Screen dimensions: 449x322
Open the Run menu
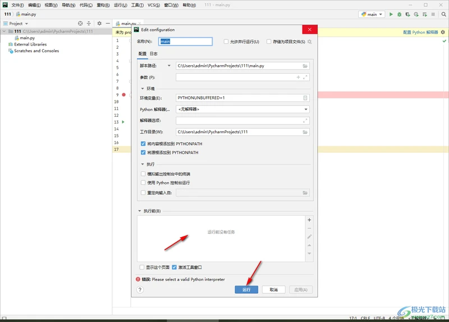pos(120,5)
